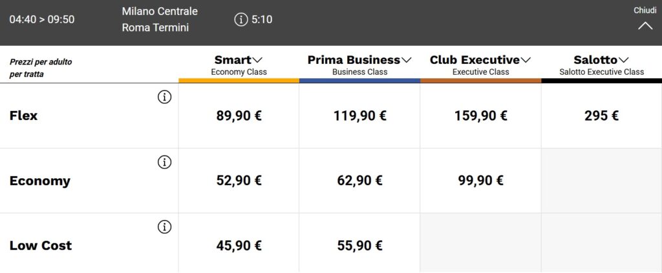Collapse panel with the Chiudi up arrow
The width and height of the screenshot is (662, 273).
click(x=645, y=26)
